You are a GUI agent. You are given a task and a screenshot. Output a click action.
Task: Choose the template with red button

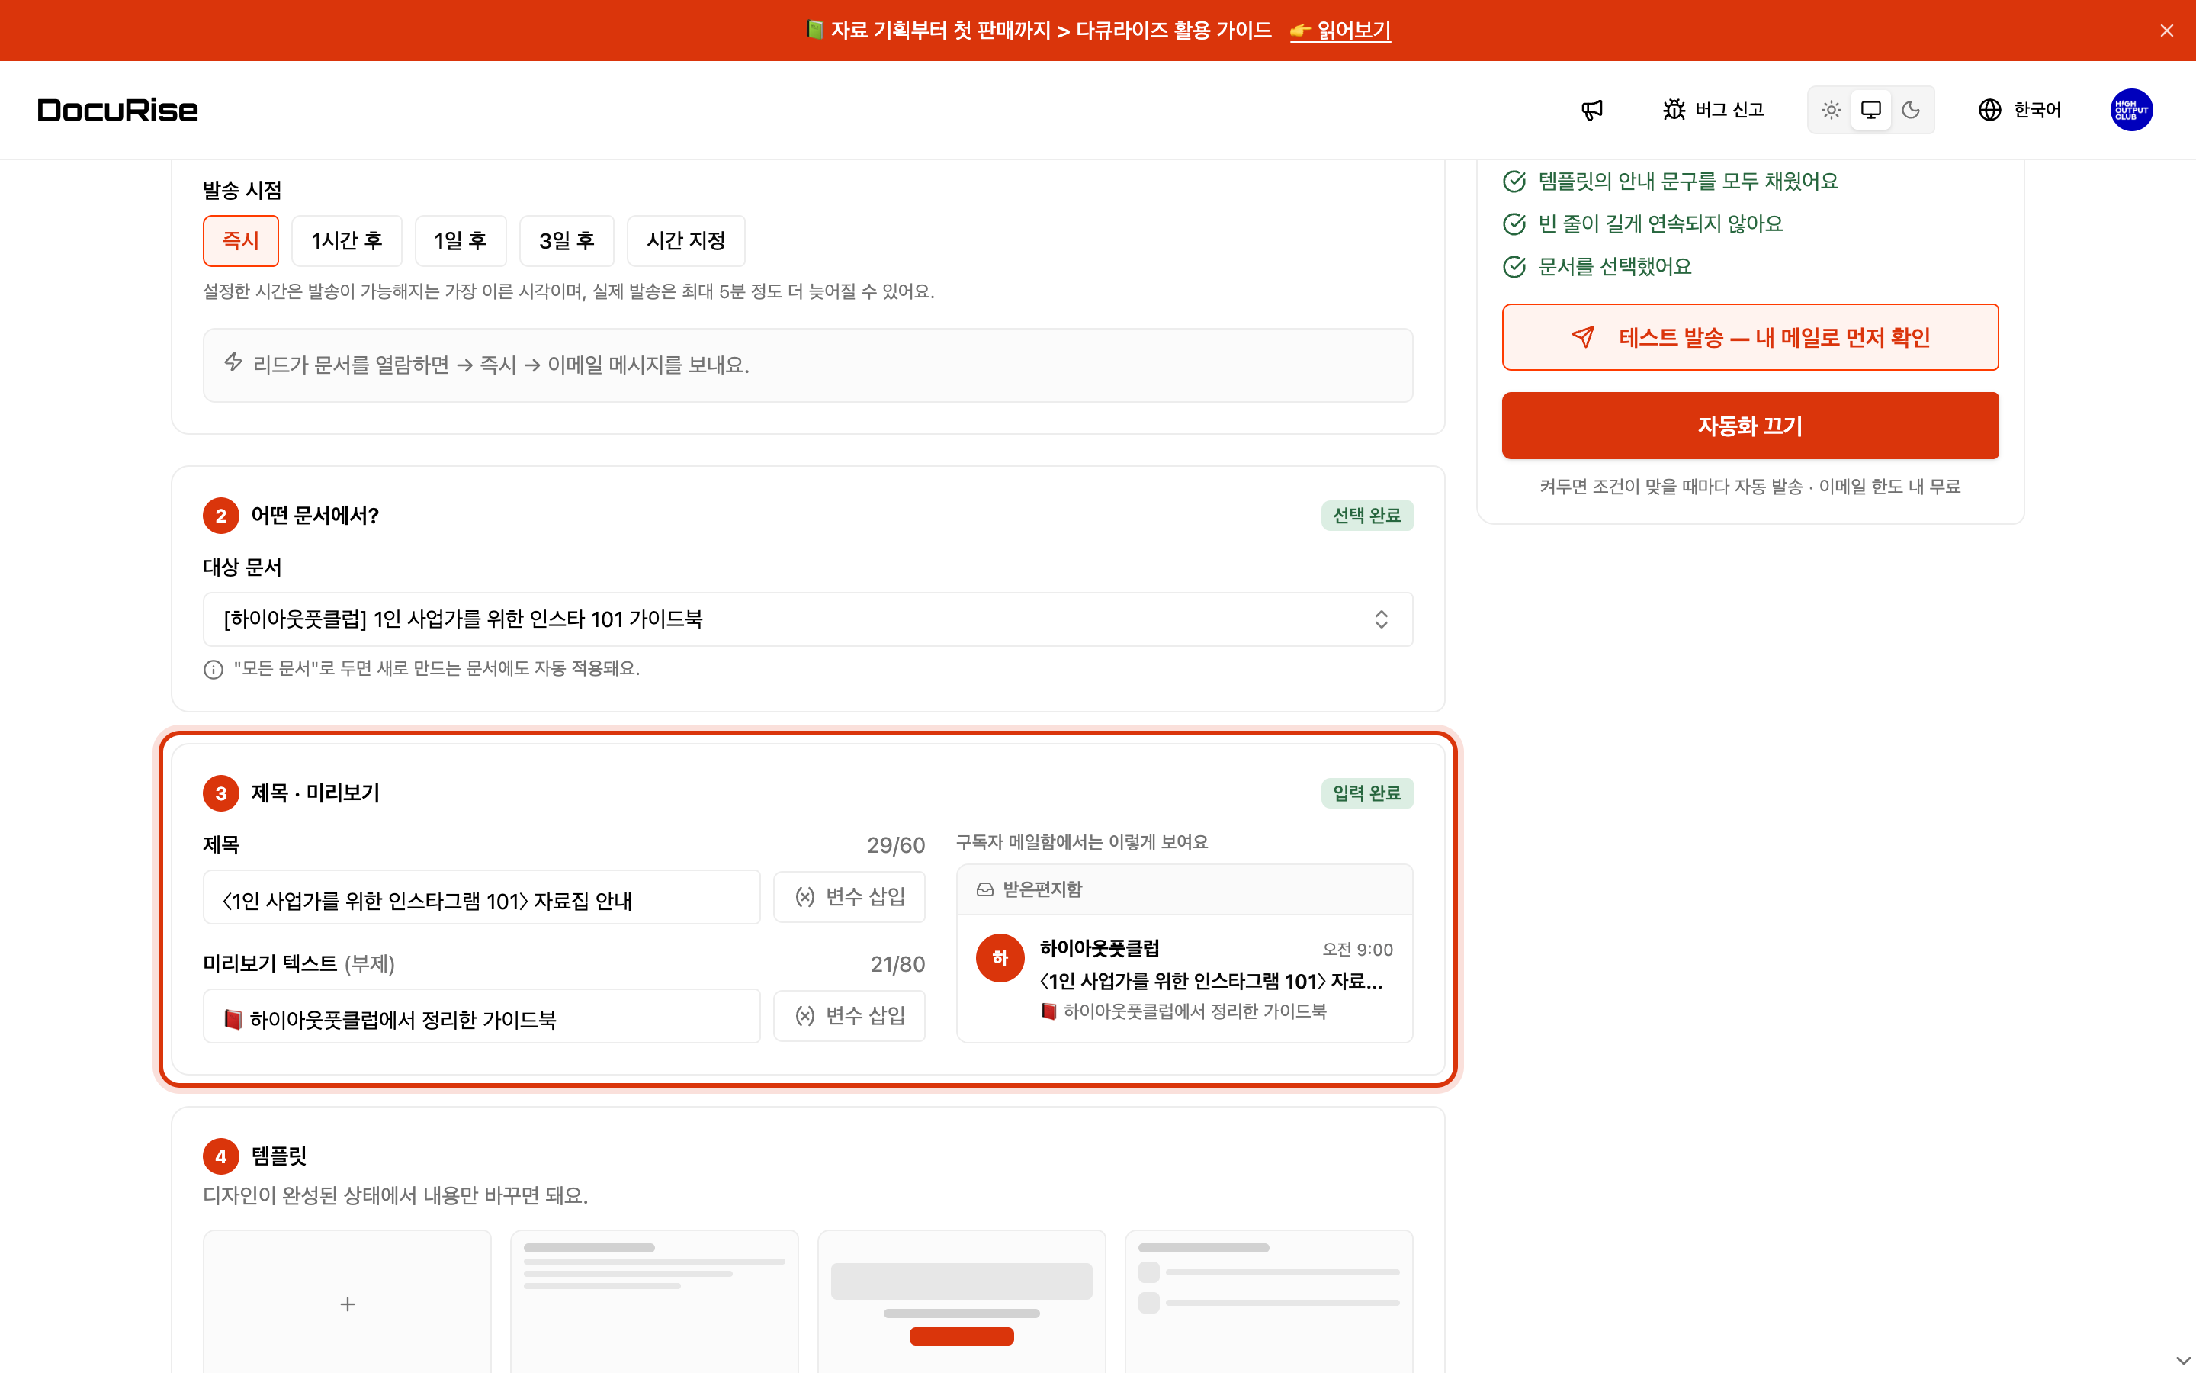pyautogui.click(x=961, y=1302)
